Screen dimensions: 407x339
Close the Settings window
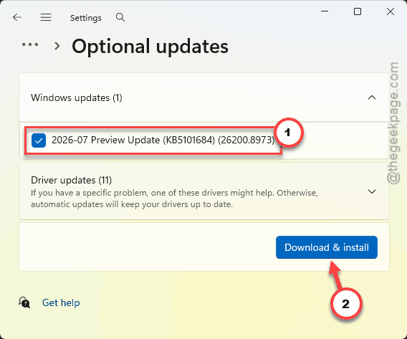click(x=391, y=11)
